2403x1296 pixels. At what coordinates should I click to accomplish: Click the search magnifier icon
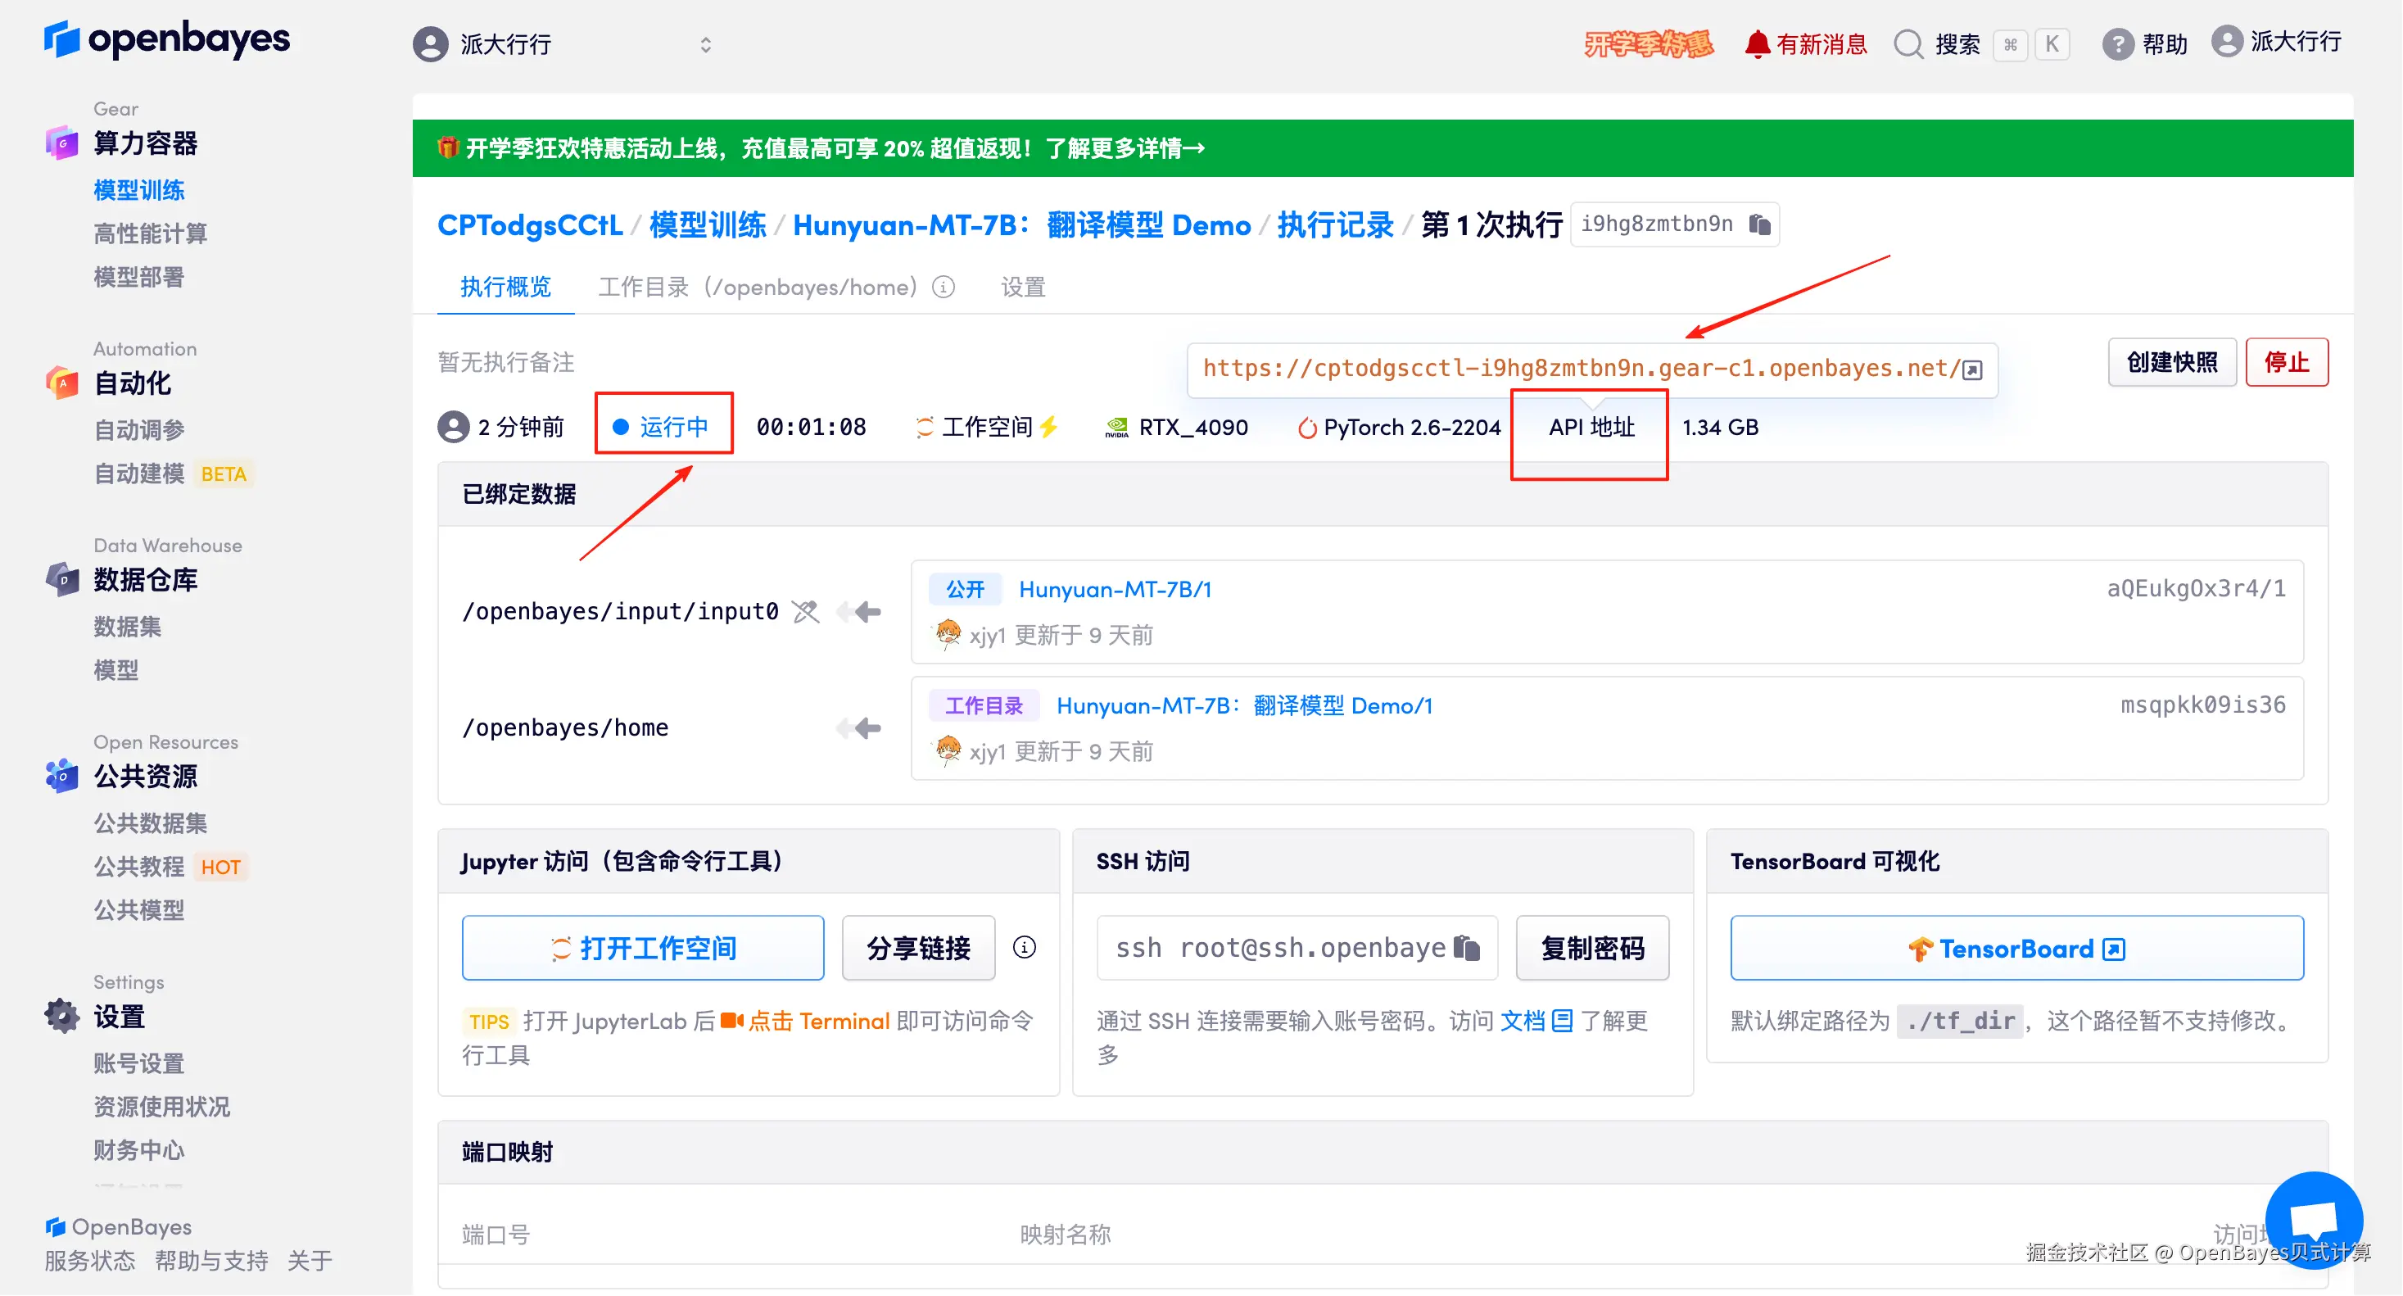click(1907, 43)
